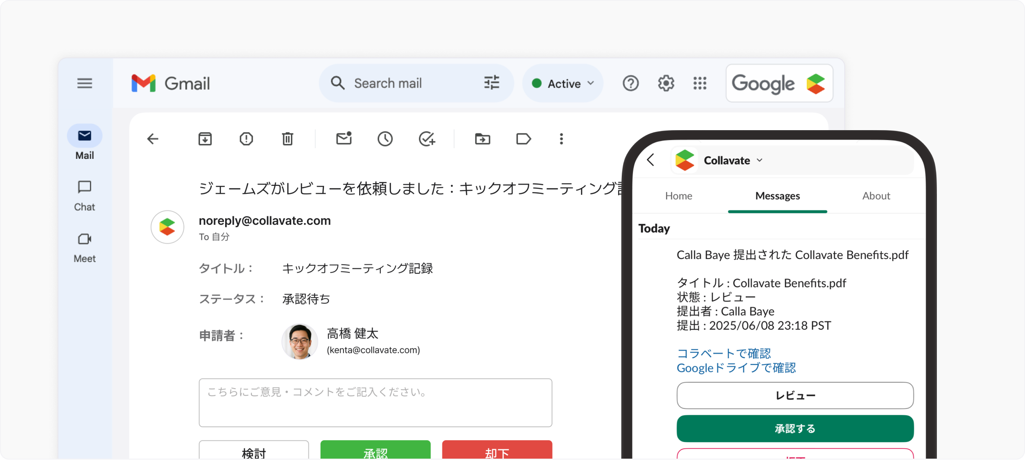
Task: Open the More options three-dot menu
Action: tap(562, 139)
